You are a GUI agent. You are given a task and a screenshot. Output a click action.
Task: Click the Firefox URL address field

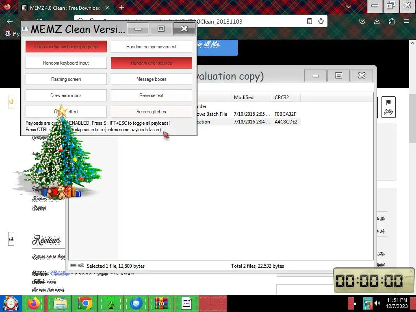[x=201, y=22]
